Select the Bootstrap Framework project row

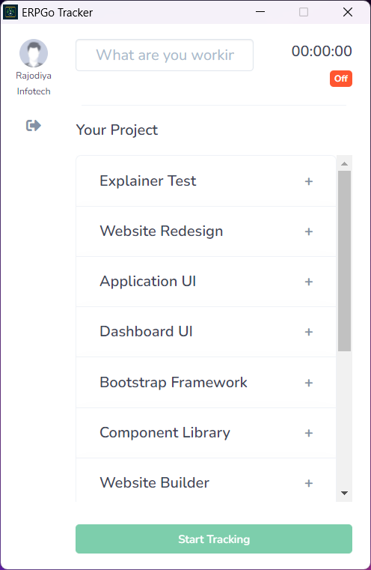[206, 383]
